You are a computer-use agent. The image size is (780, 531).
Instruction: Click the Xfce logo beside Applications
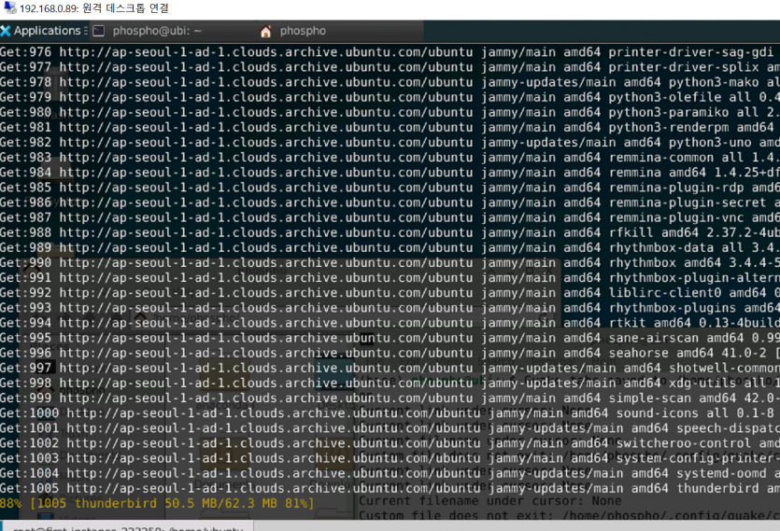(6, 31)
